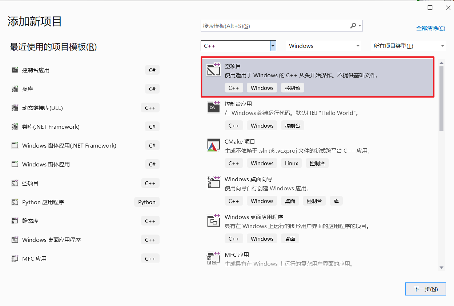Screen dimensions: 454x306
Task: Select 动态链接库(DLL) in recent templates
Action: [43, 108]
